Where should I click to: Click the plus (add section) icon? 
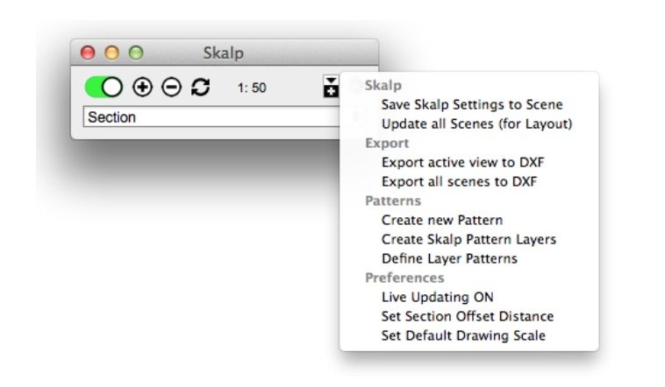click(x=141, y=88)
